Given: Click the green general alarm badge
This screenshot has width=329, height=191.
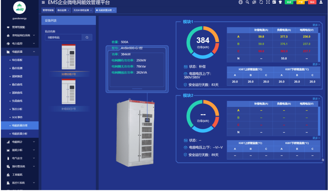Looking at the screenshot, I should click(x=289, y=2).
